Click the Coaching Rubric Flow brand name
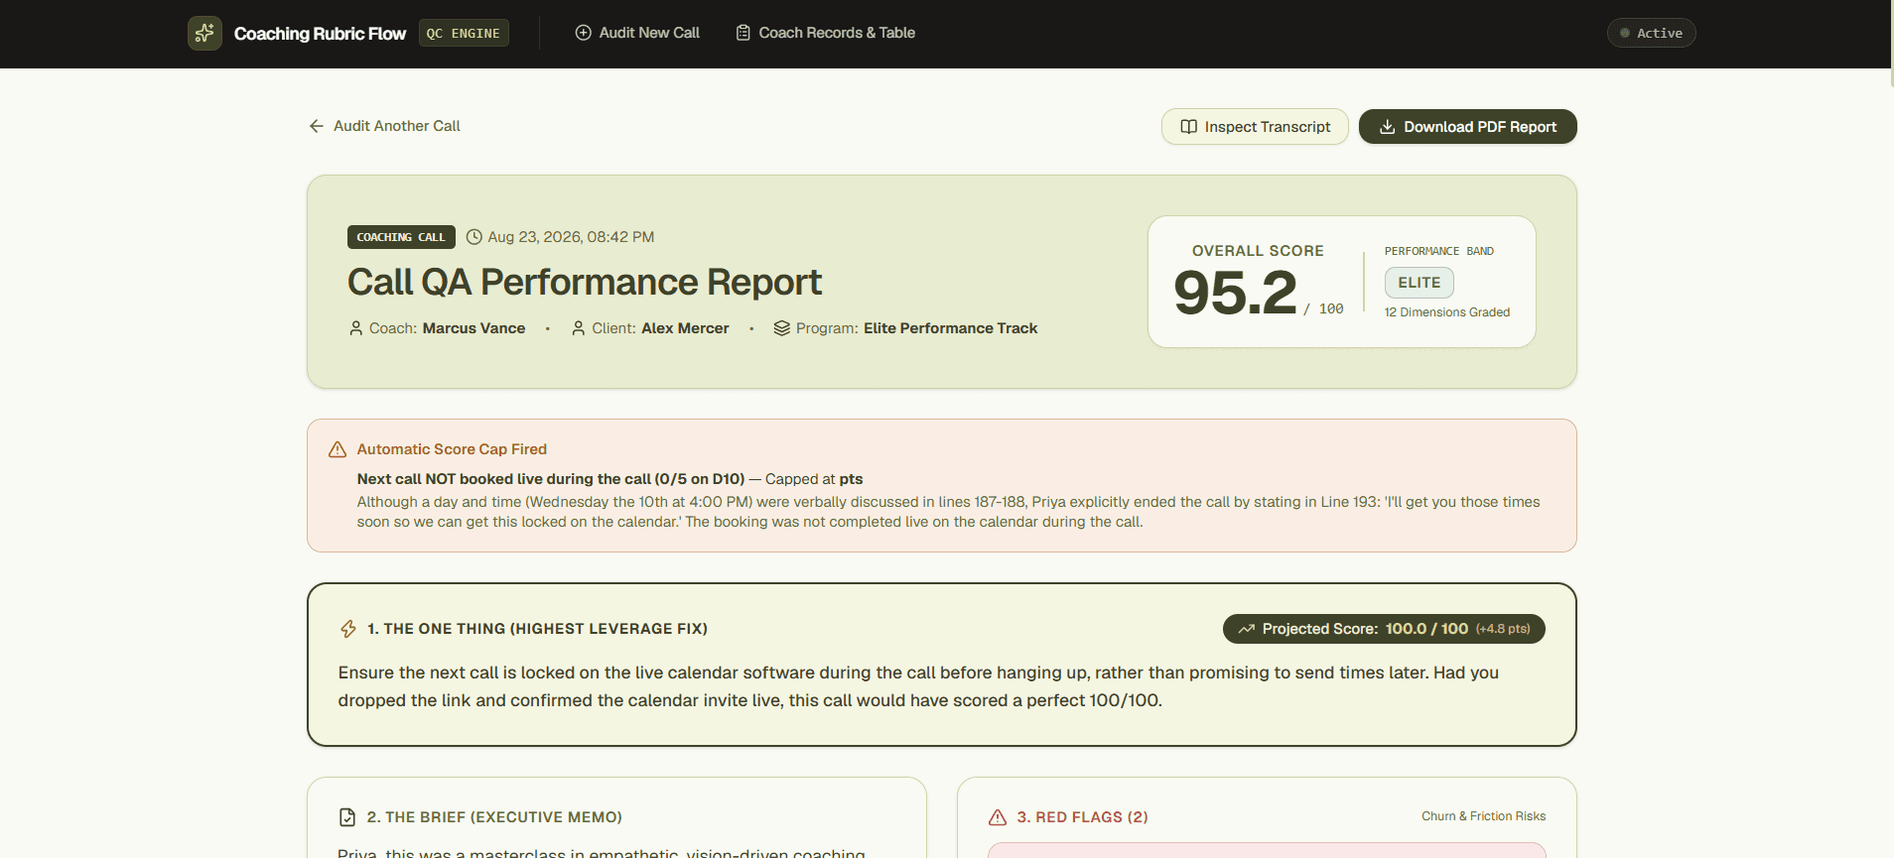The height and width of the screenshot is (858, 1894). click(x=320, y=34)
